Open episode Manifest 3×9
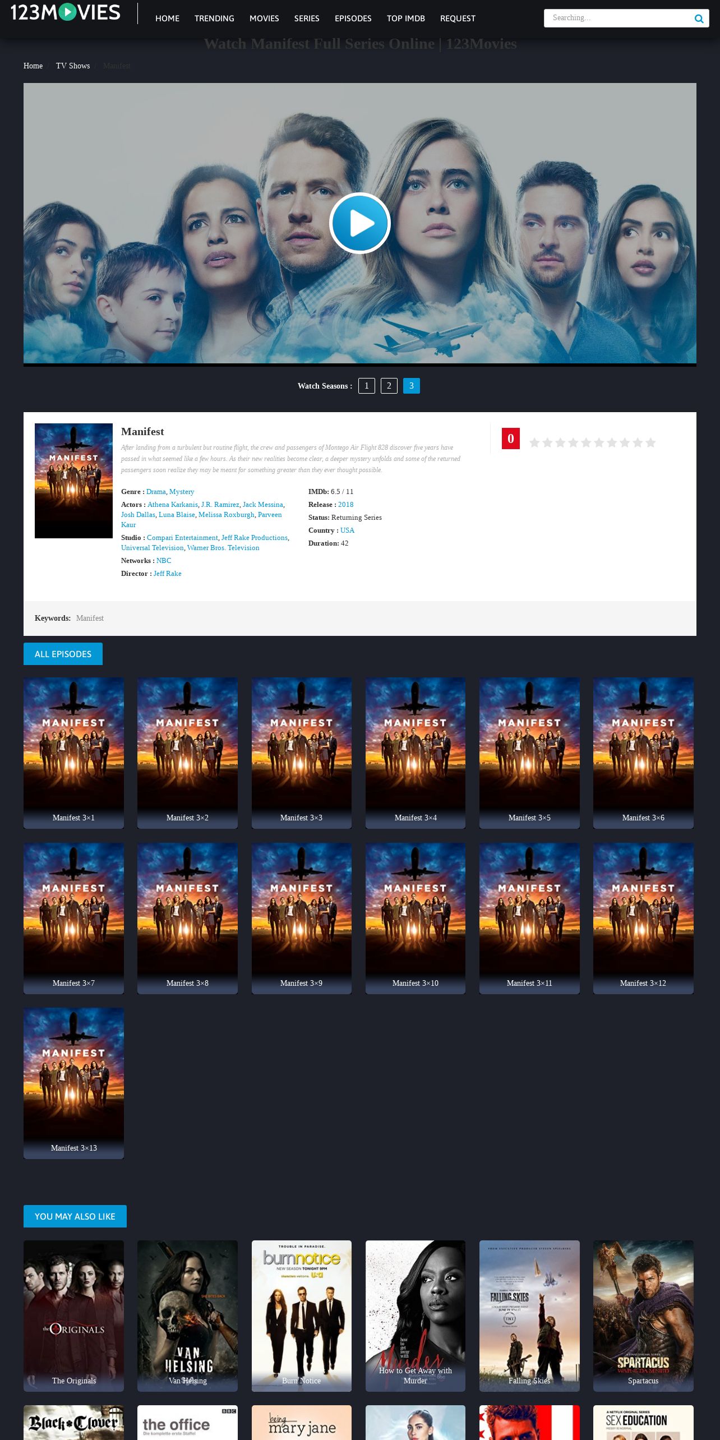This screenshot has width=720, height=1440. (x=302, y=918)
